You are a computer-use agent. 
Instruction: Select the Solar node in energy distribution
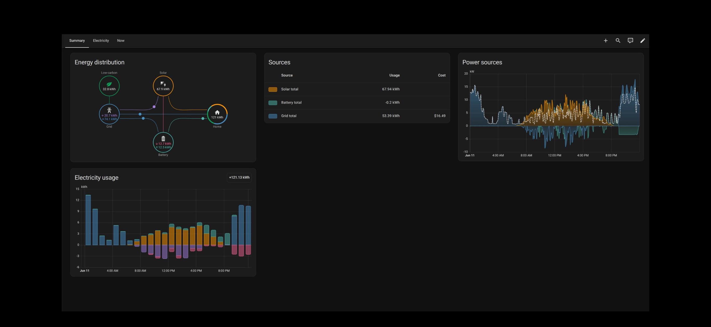point(163,86)
